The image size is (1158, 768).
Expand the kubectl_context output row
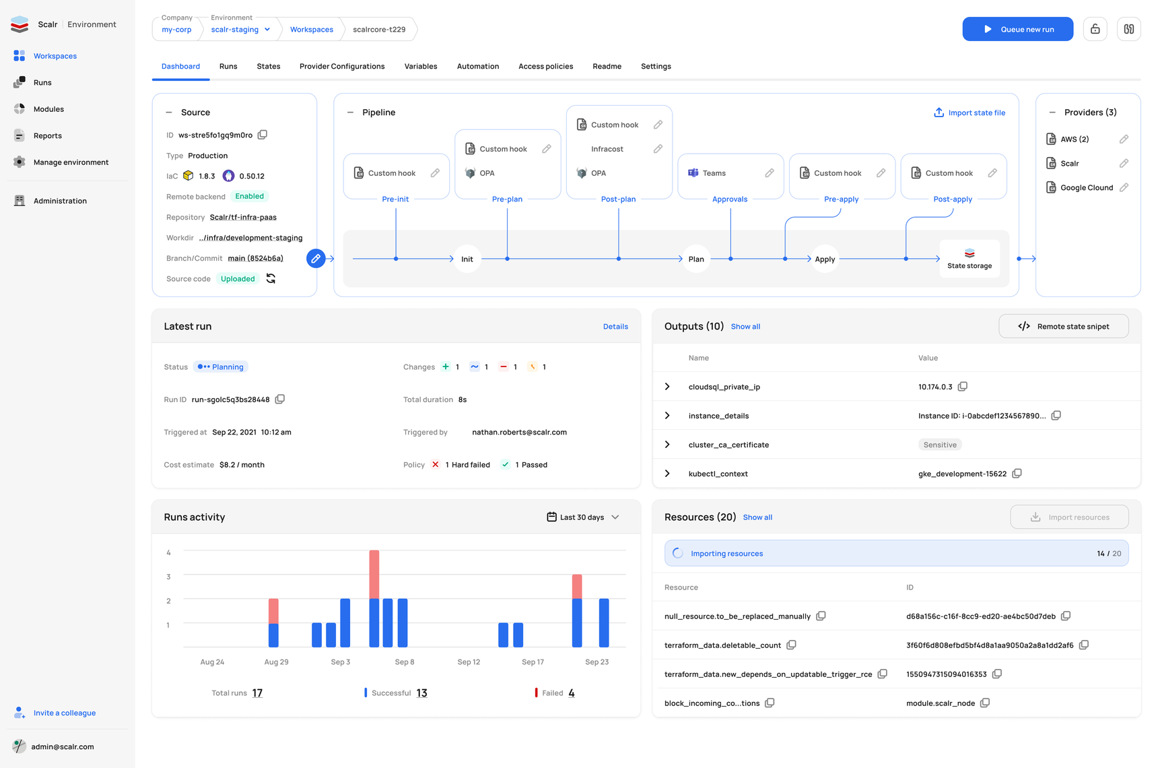[x=667, y=474]
